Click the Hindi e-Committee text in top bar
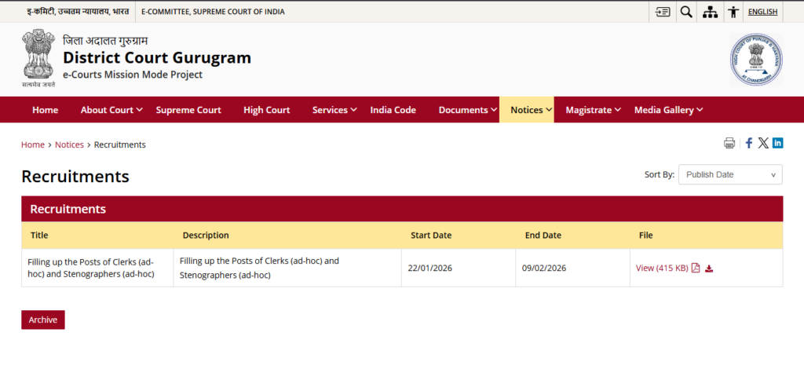This screenshot has width=804, height=380. [78, 11]
